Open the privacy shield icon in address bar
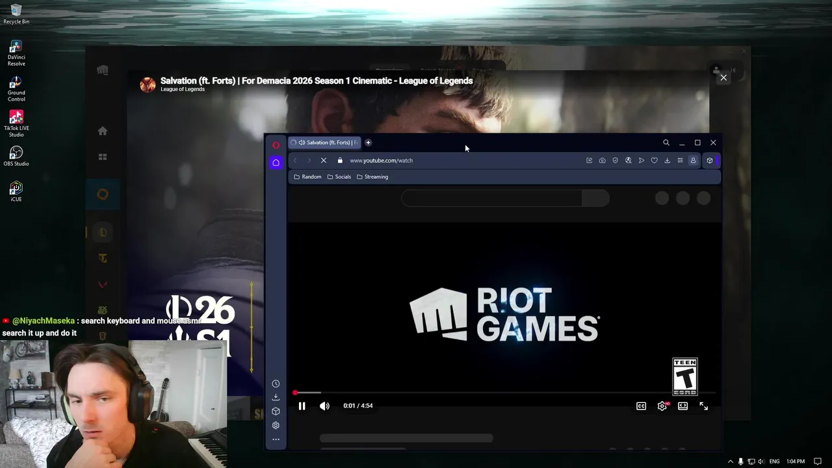The width and height of the screenshot is (832, 468). [x=615, y=161]
